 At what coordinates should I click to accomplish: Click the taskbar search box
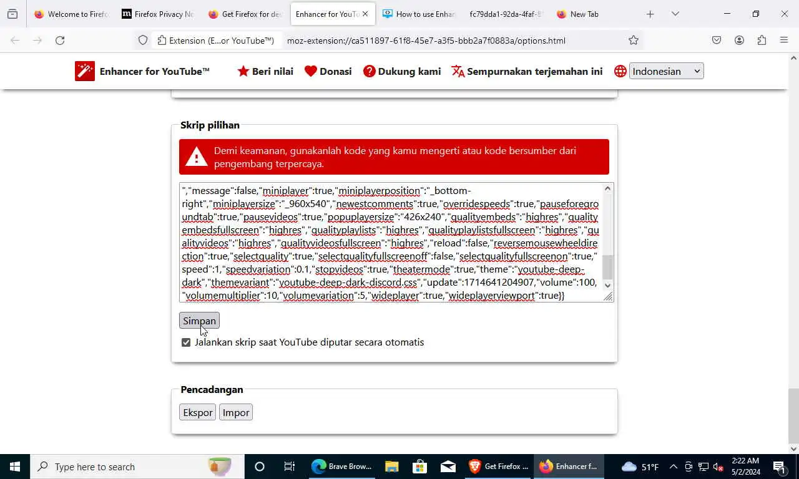click(x=137, y=467)
